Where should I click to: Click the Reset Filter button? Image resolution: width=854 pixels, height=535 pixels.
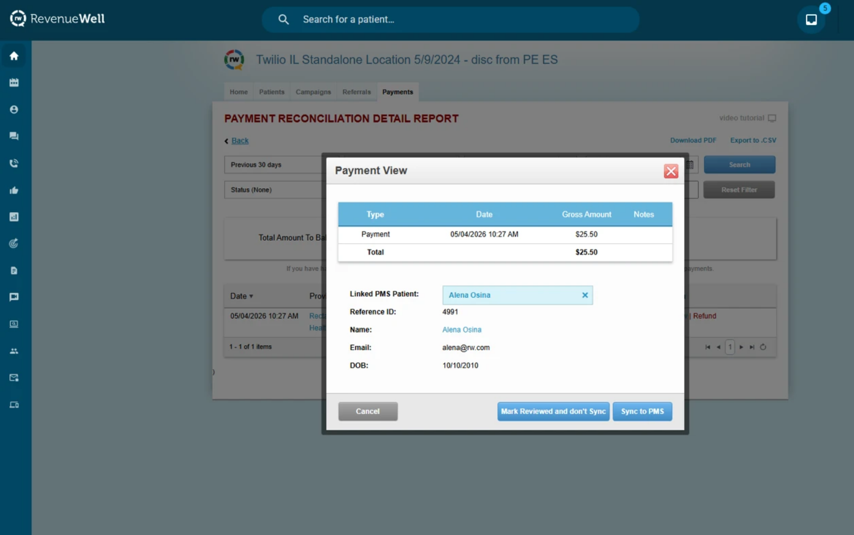tap(739, 190)
